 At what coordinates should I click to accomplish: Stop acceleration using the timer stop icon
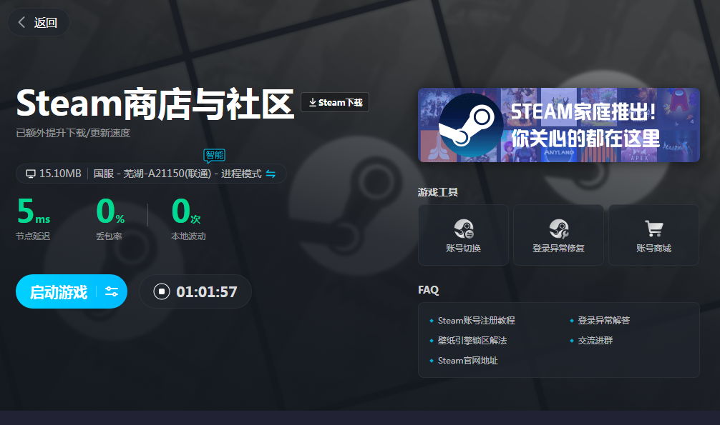(162, 291)
